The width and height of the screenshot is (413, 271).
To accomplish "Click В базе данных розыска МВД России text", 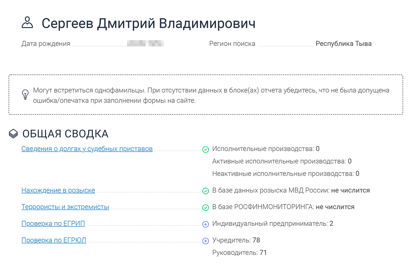I will (x=291, y=190).
